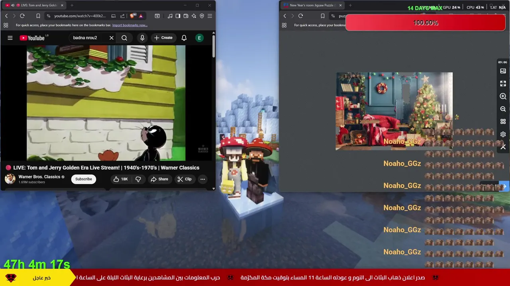Open the account avatar 'E' menu

tap(199, 38)
